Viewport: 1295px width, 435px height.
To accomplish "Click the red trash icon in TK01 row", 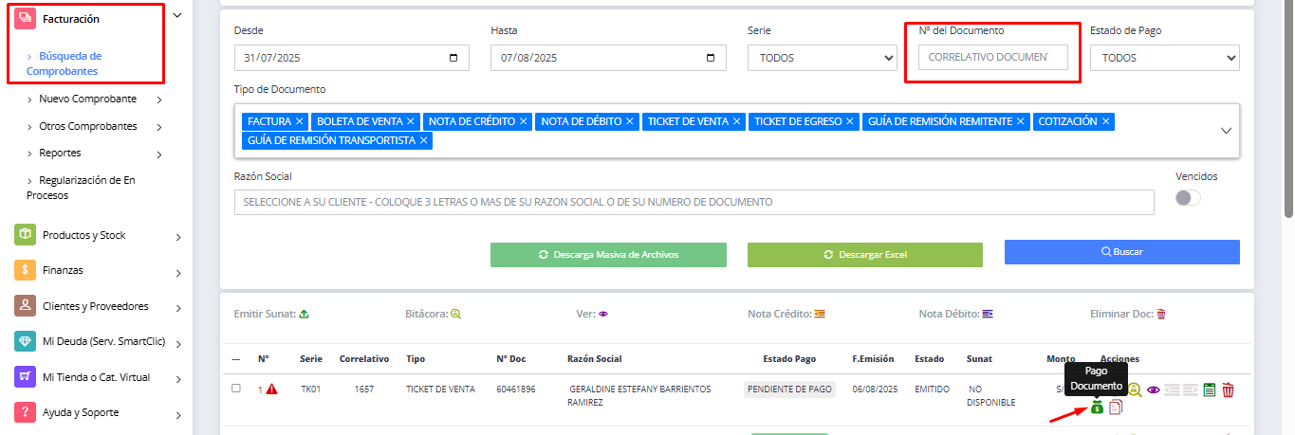I will pyautogui.click(x=1228, y=390).
